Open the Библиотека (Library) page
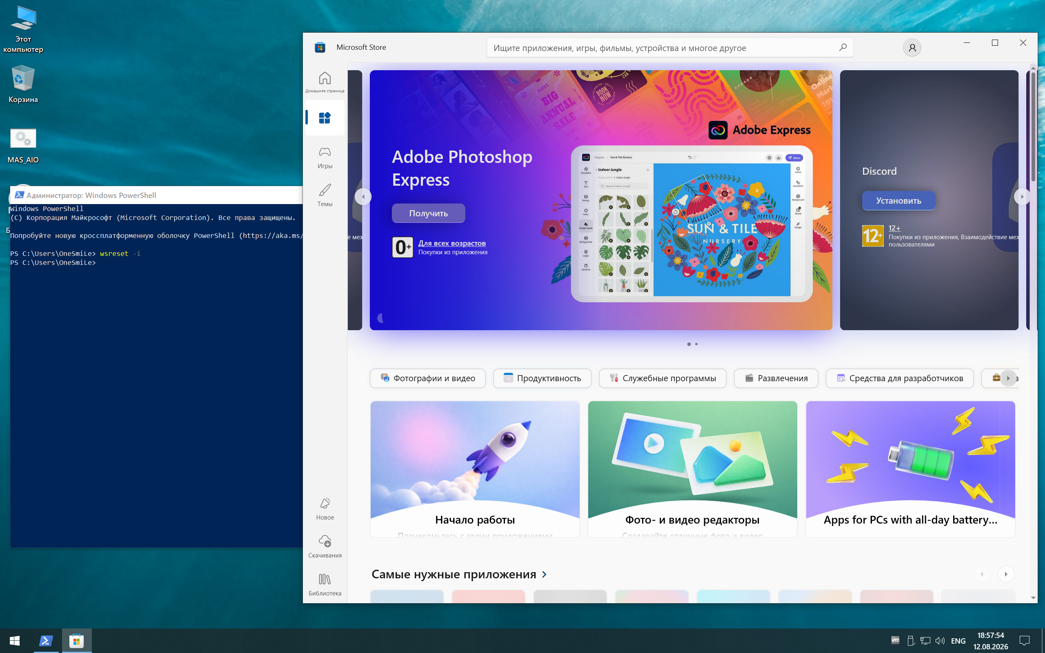The height and width of the screenshot is (653, 1045). point(324,584)
